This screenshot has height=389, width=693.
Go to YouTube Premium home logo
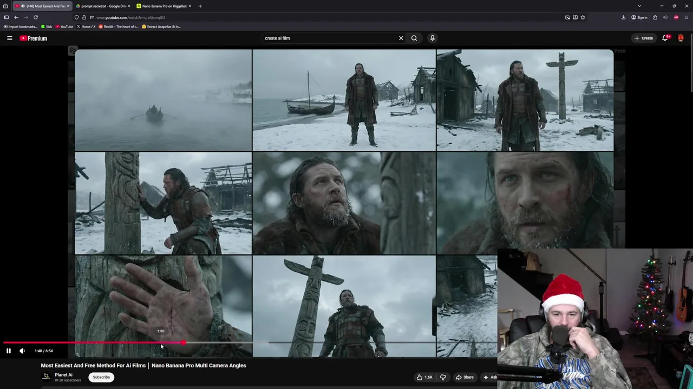click(34, 38)
